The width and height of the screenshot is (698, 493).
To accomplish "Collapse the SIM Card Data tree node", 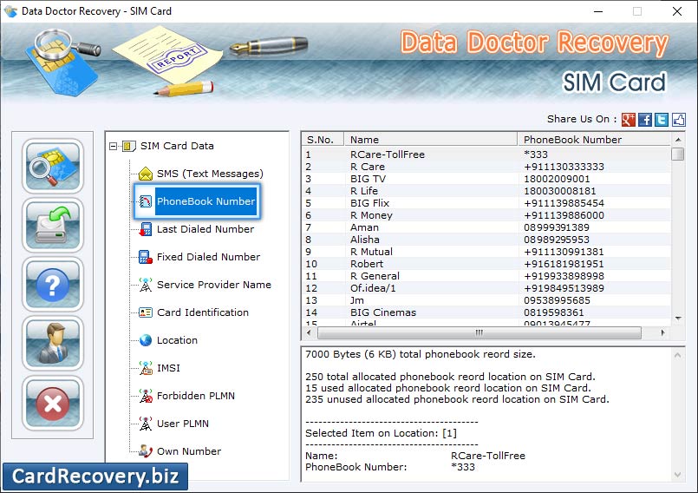I will (113, 146).
